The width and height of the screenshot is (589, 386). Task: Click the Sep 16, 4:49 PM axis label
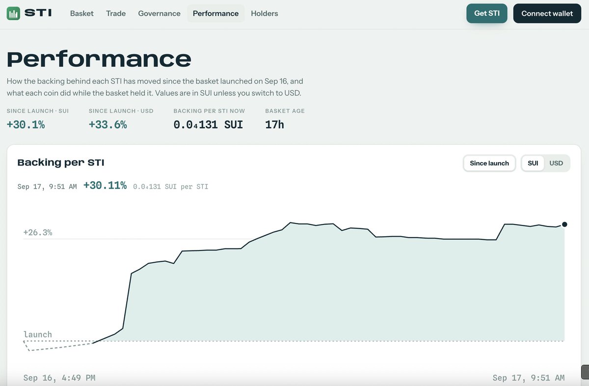point(59,378)
